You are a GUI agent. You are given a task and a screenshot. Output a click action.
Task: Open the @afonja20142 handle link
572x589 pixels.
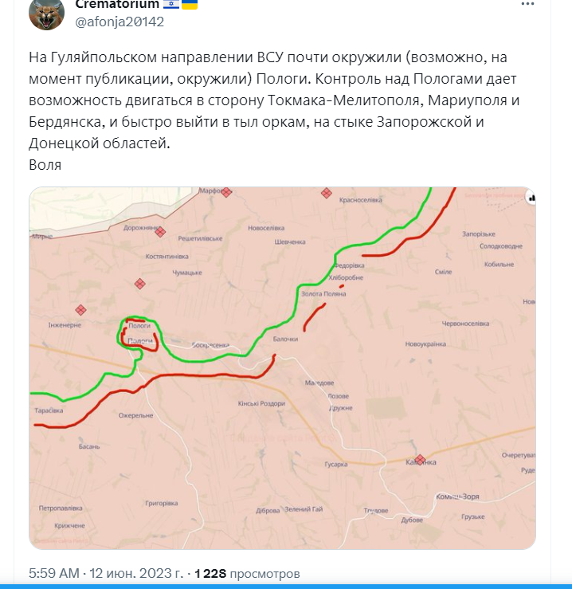(119, 22)
